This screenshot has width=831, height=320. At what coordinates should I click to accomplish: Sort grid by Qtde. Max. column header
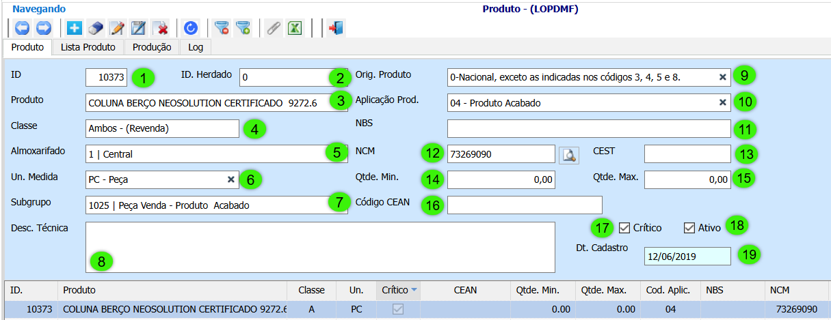pyautogui.click(x=608, y=290)
